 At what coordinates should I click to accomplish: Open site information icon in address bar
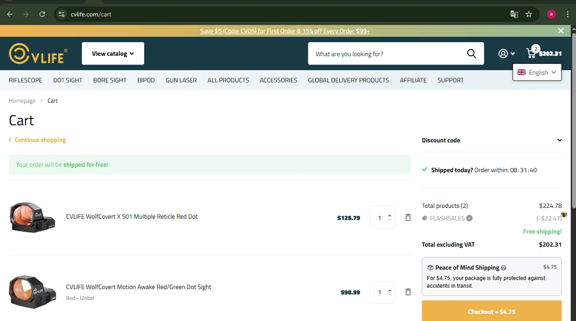click(61, 14)
